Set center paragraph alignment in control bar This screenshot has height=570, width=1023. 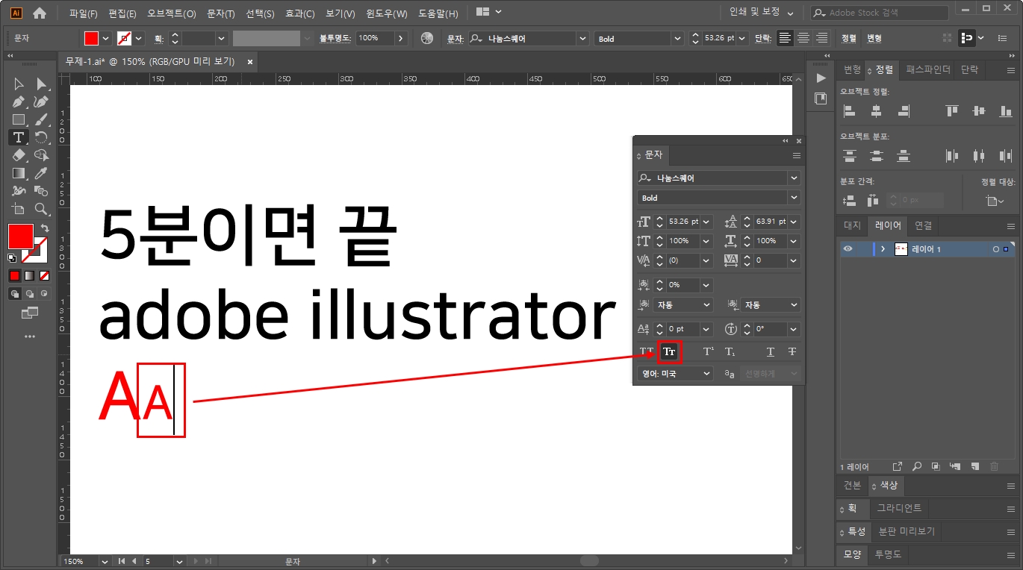pos(803,38)
